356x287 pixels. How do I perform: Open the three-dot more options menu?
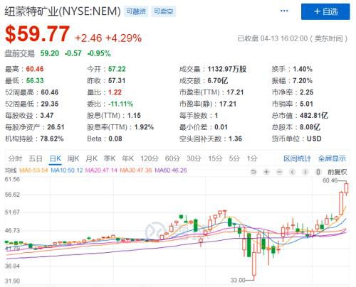coord(284,11)
